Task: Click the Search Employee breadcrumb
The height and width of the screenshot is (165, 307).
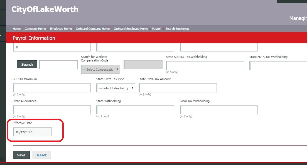Action: pos(177,29)
